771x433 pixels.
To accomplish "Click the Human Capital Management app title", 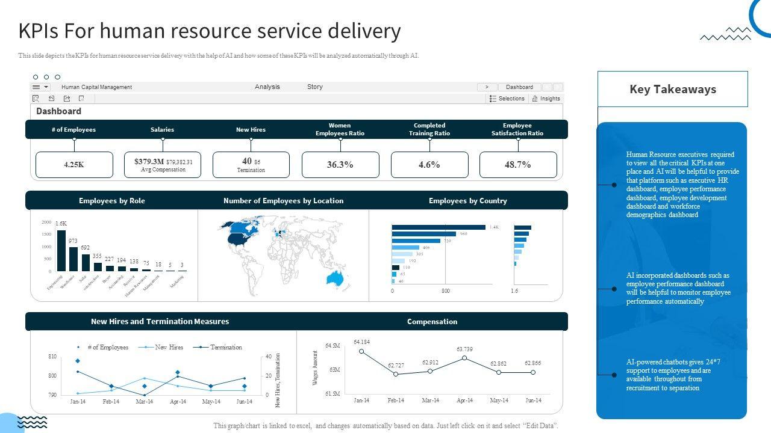I will pyautogui.click(x=97, y=87).
